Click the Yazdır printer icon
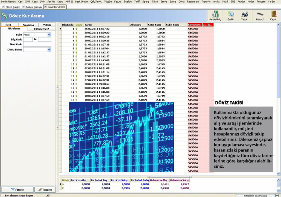Image resolution: width=281 pixels, height=197 pixels. point(244,16)
